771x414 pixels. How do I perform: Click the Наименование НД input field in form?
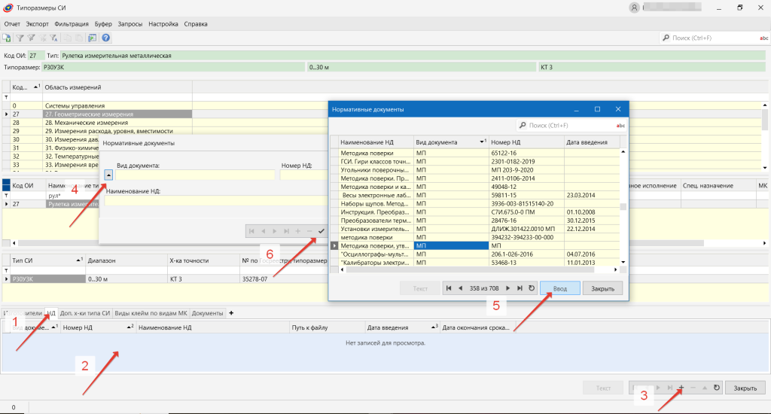tap(215, 200)
